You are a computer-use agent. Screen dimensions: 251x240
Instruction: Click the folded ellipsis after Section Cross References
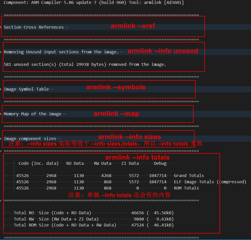click(67, 27)
